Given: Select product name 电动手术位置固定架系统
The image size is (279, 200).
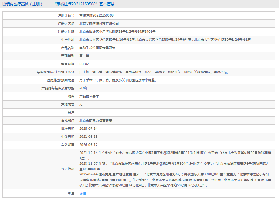Looking at the screenshot, I should (97, 48).
